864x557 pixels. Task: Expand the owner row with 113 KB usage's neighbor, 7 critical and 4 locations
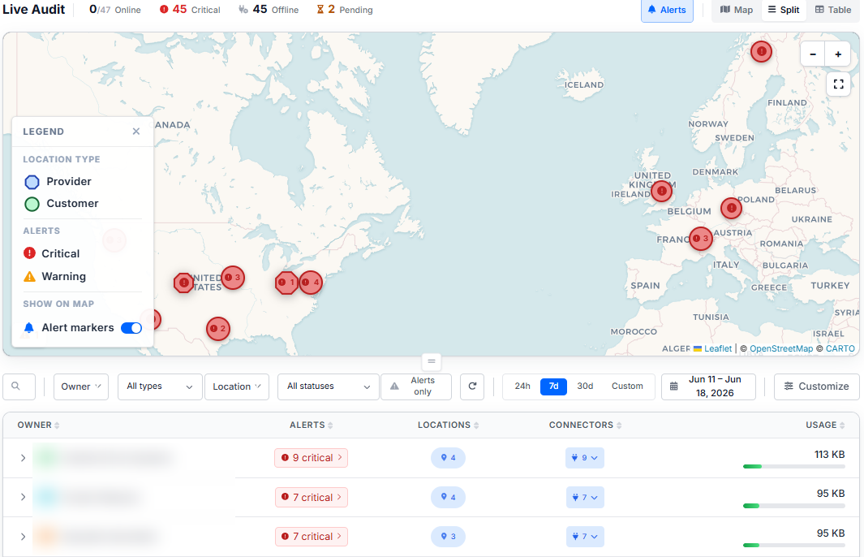point(24,497)
